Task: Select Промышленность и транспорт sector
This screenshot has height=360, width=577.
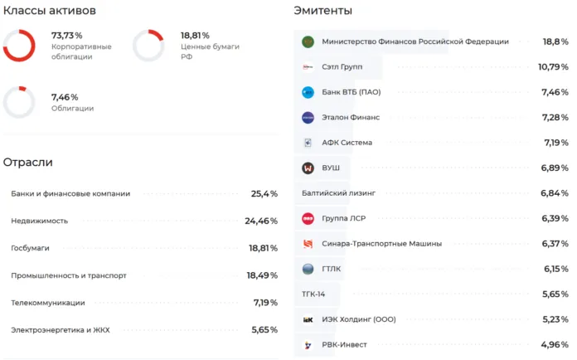Action: pos(141,275)
